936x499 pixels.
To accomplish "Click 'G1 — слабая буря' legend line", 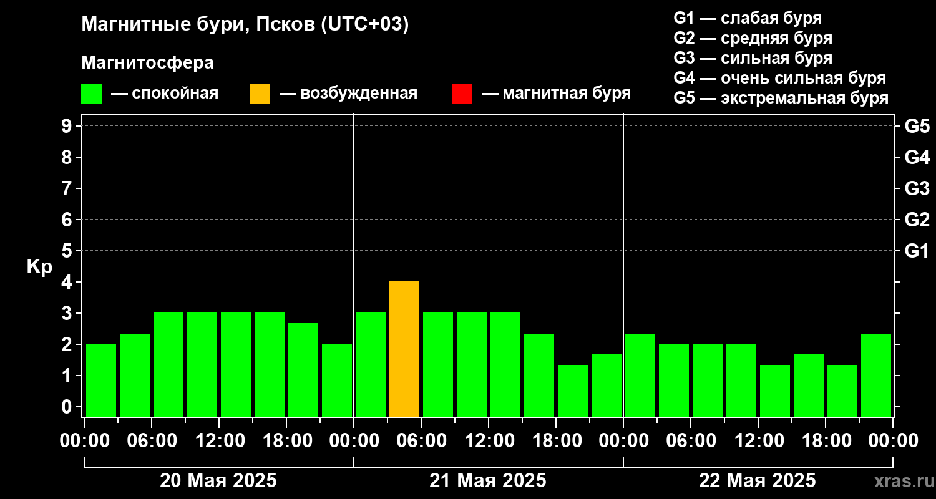I will (748, 18).
